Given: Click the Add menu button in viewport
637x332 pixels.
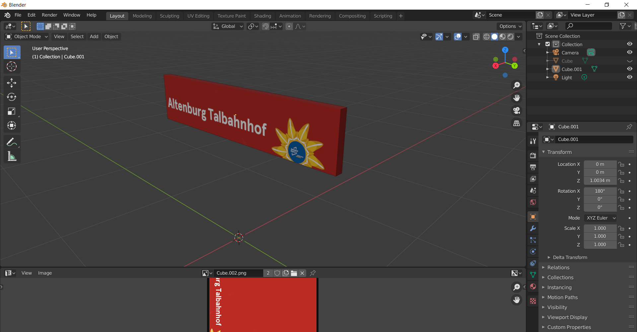Looking at the screenshot, I should click(94, 36).
